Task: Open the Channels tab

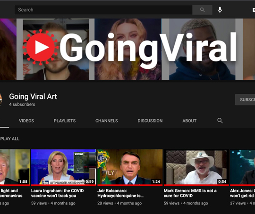Action: click(x=107, y=121)
